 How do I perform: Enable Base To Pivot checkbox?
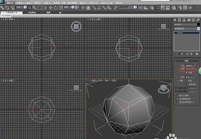177,95
